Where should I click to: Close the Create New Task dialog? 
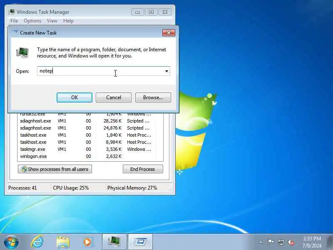[169, 33]
